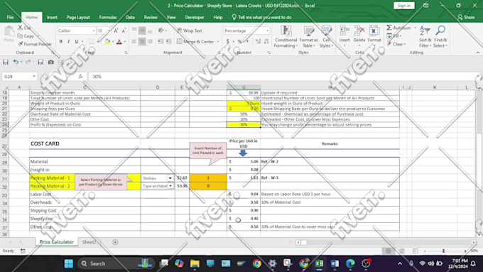Toggle Bold formatting in the Font group

click(60, 41)
